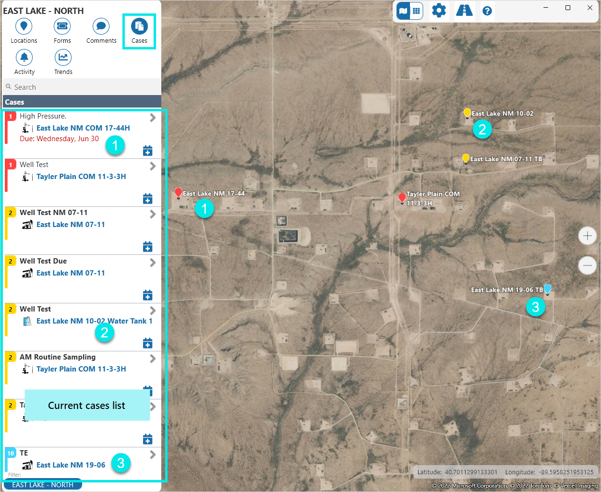Click the road navigation icon
Image resolution: width=601 pixels, height=492 pixels.
pos(464,11)
